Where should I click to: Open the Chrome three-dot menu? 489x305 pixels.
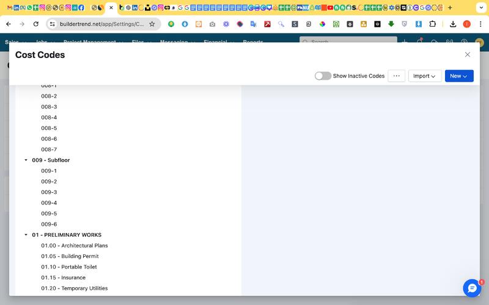pos(480,24)
